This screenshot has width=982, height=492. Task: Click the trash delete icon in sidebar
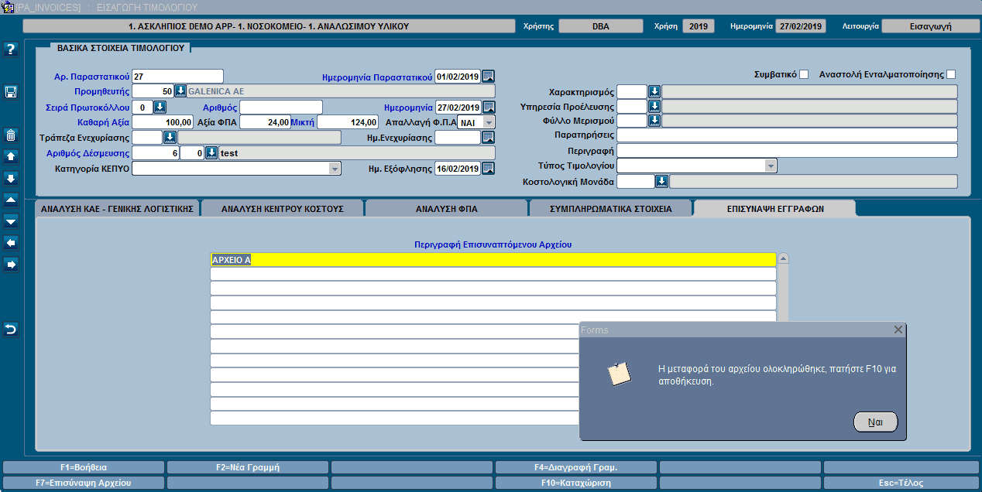(x=11, y=135)
